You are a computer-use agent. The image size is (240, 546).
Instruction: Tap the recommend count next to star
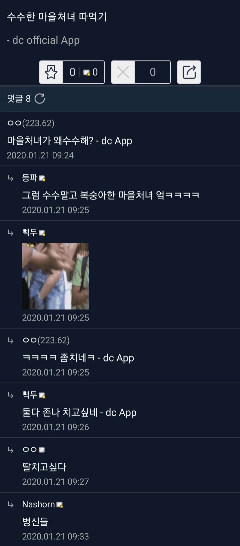click(72, 72)
